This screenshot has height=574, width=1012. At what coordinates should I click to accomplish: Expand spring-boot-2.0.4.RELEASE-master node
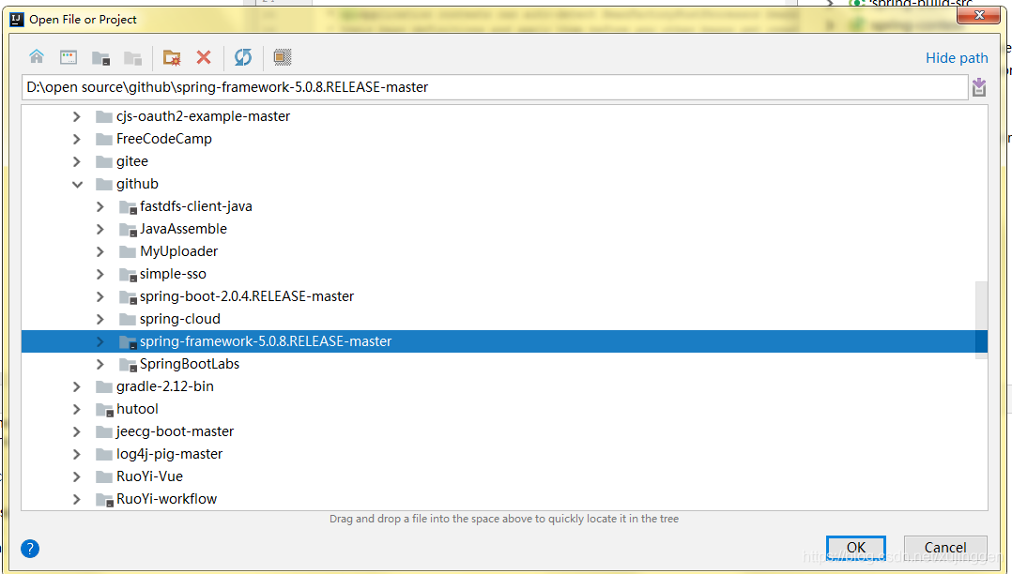[x=100, y=296]
